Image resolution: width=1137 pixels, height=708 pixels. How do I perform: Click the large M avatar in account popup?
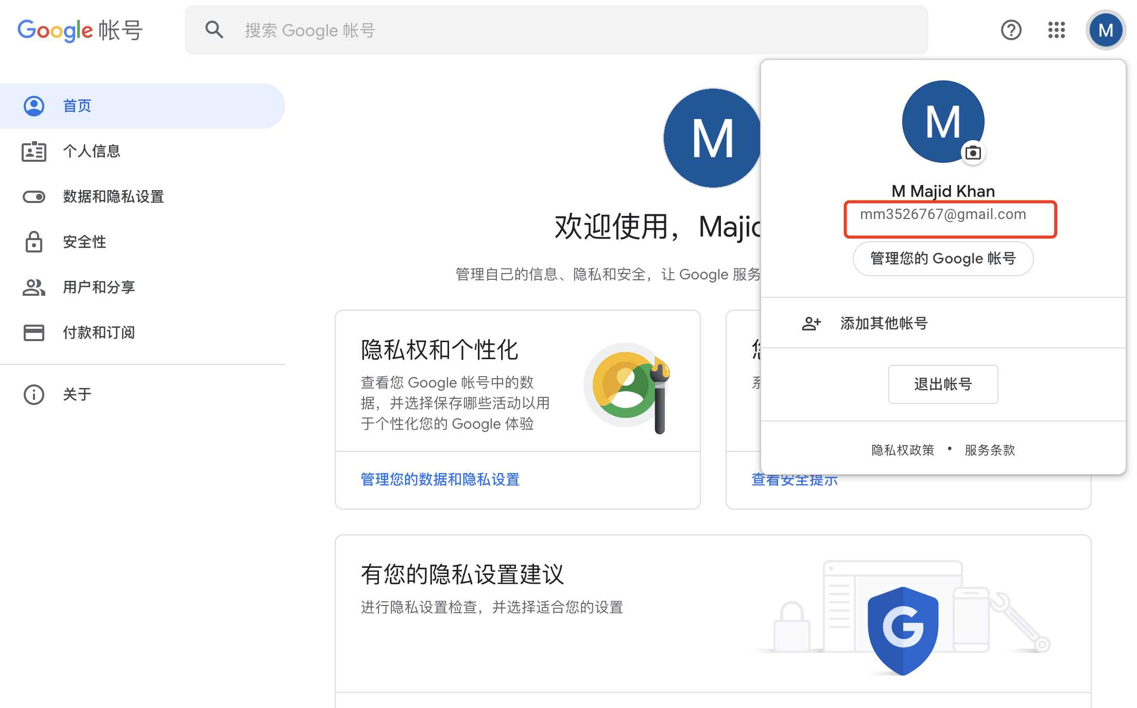click(943, 122)
